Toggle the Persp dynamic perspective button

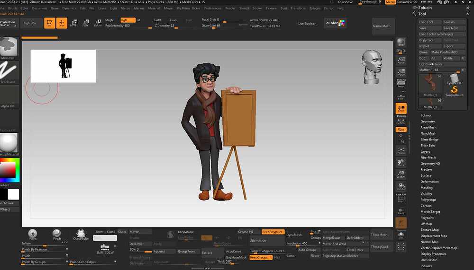[x=401, y=84]
